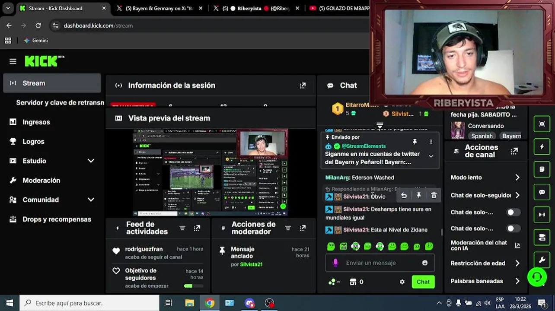This screenshot has height=311, width=555.
Task: Unpin the StreamElements pinned message
Action: pyautogui.click(x=415, y=142)
